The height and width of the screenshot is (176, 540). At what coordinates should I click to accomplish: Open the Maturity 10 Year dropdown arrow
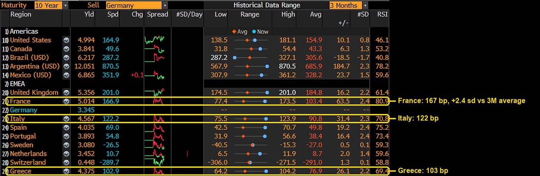click(66, 6)
